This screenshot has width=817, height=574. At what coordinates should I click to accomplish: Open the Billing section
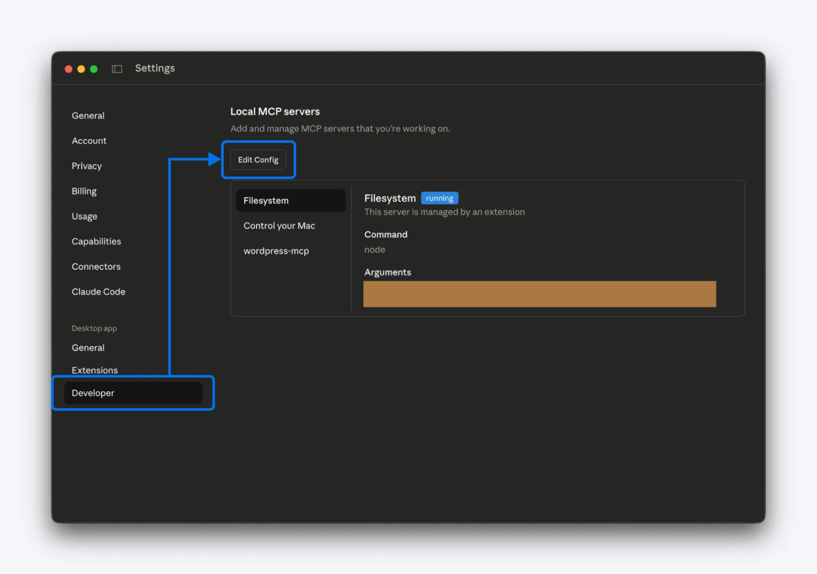(x=84, y=191)
